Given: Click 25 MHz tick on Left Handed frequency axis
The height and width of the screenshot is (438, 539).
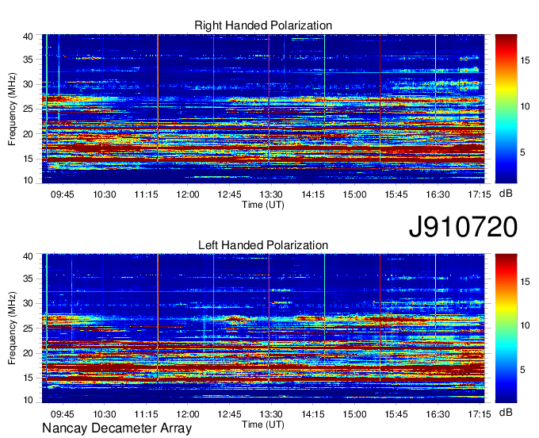Looking at the screenshot, I should [x=28, y=328].
